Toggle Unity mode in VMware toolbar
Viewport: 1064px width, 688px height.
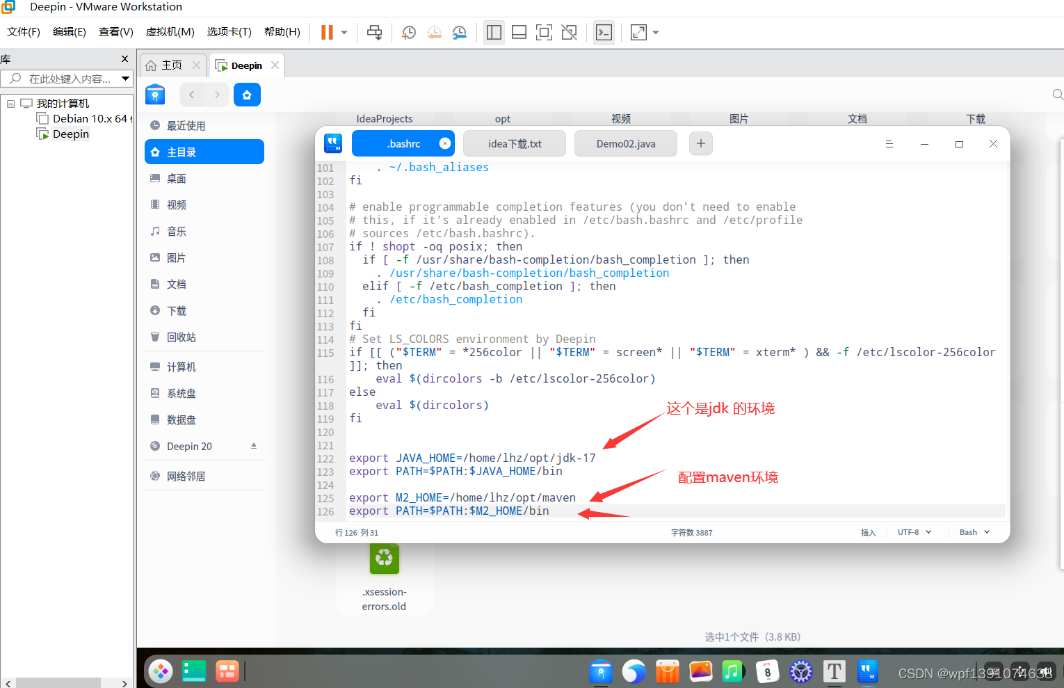click(569, 33)
